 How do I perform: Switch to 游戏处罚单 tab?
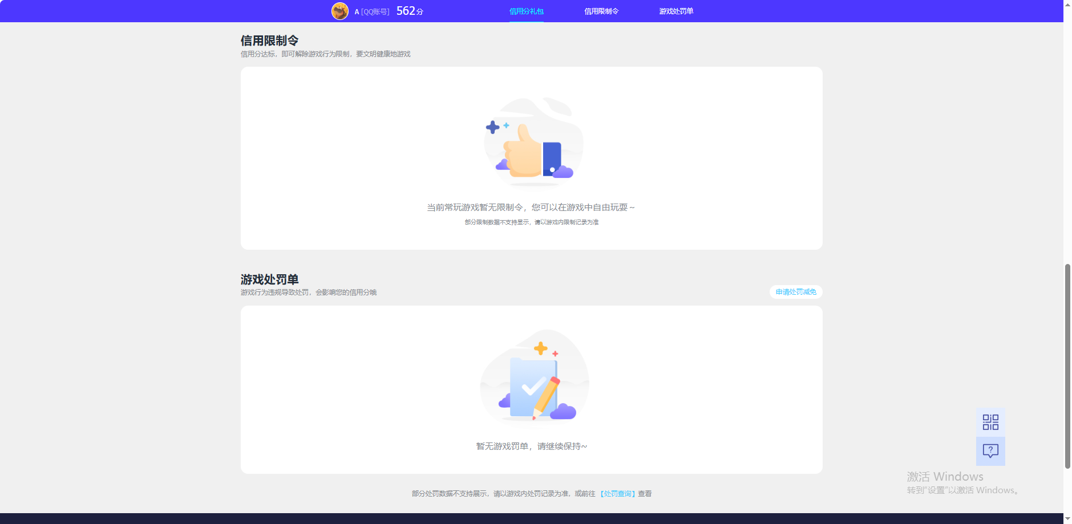[676, 11]
